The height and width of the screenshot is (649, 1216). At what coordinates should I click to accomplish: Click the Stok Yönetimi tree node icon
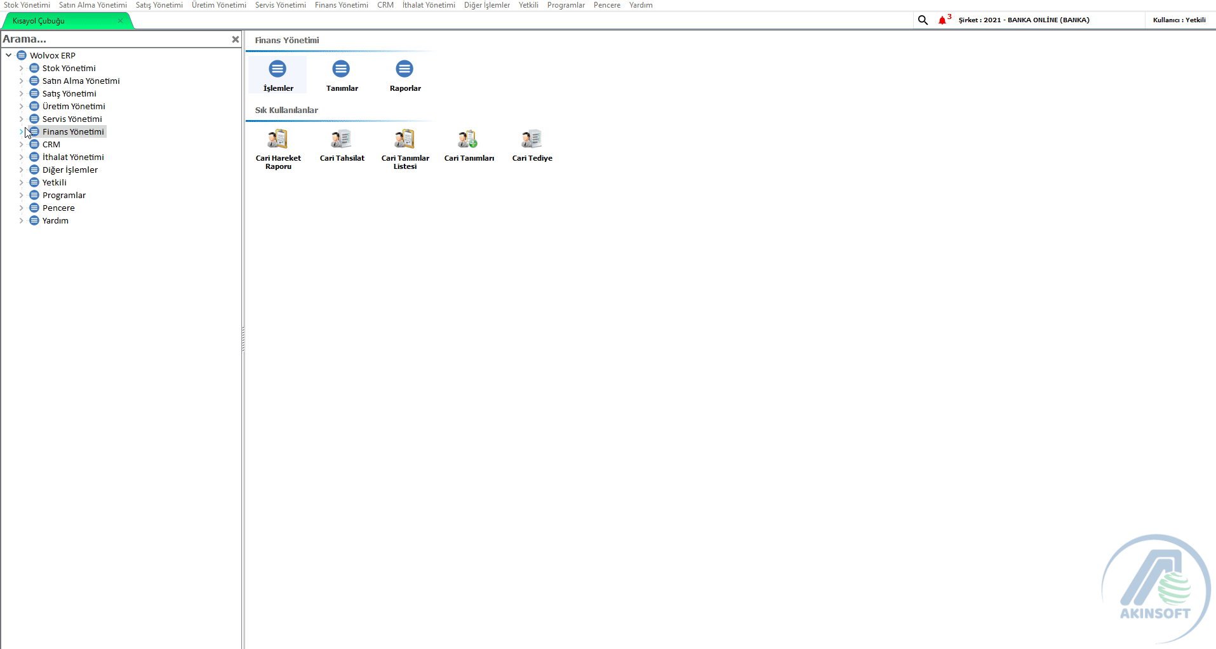34,68
